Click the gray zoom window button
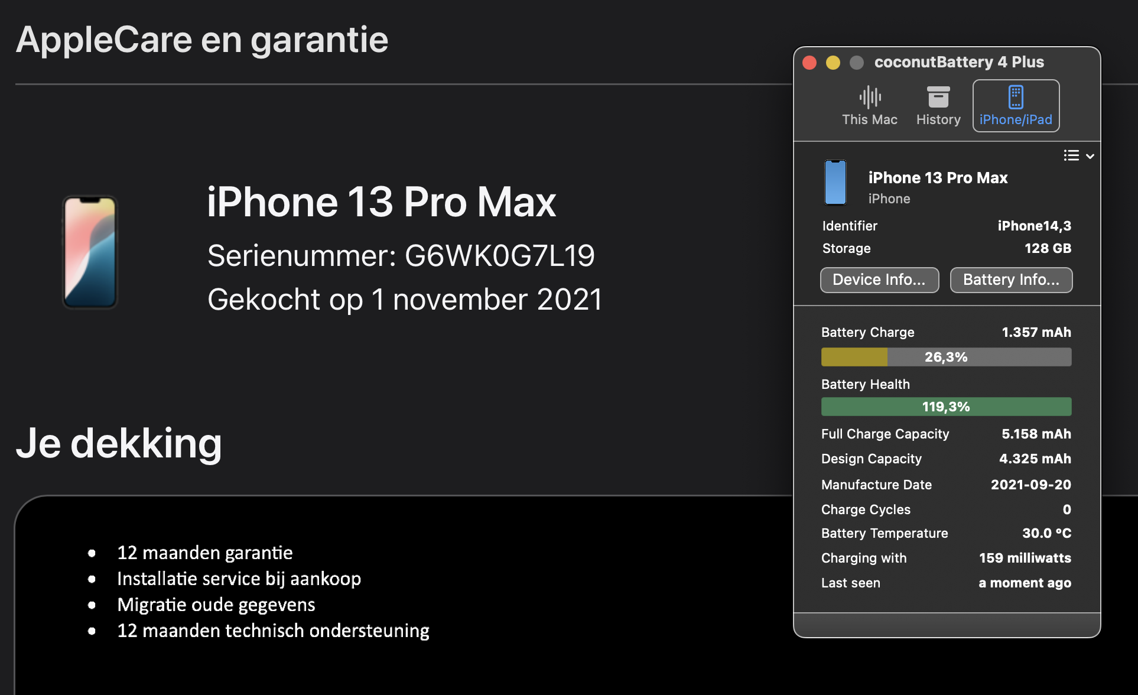 856,63
